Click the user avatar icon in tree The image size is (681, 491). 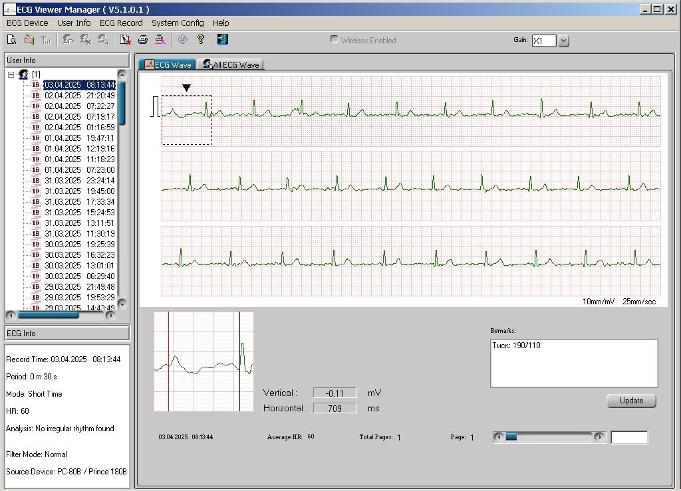point(23,74)
